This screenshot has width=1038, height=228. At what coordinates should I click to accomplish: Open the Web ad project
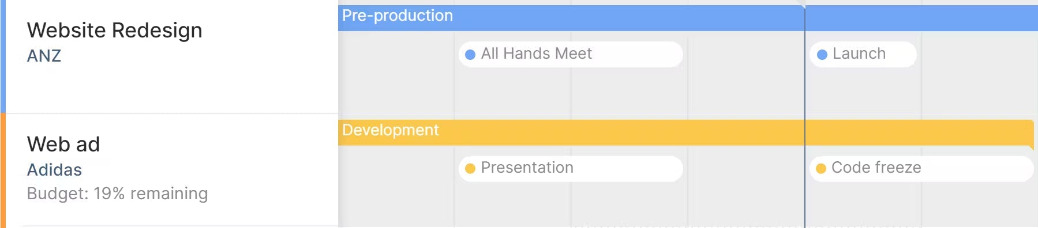coord(63,144)
